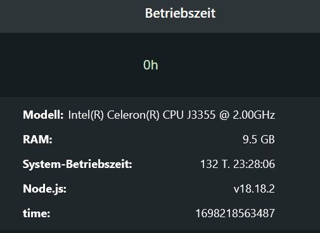The height and width of the screenshot is (233, 320).
Task: Select the Intel Celeron CPU J3355 text
Action: [x=172, y=115]
